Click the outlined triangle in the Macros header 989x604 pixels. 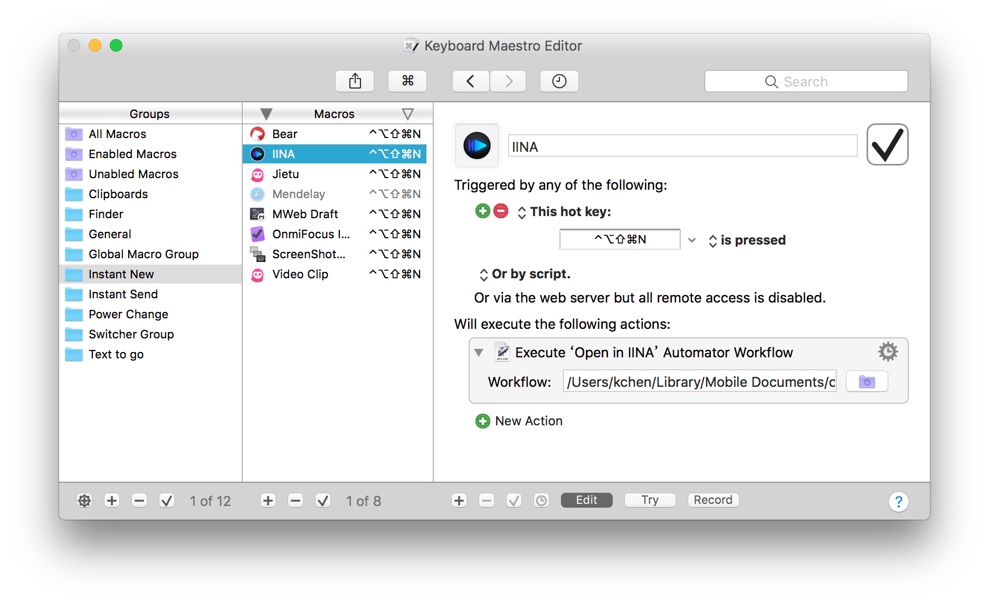point(407,114)
